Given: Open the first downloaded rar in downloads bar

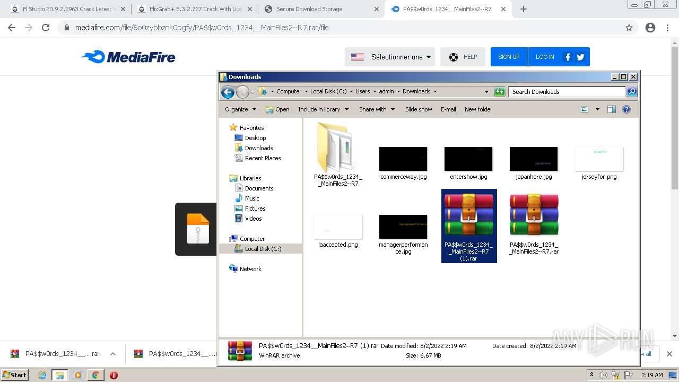Looking at the screenshot, I should pyautogui.click(x=56, y=354).
